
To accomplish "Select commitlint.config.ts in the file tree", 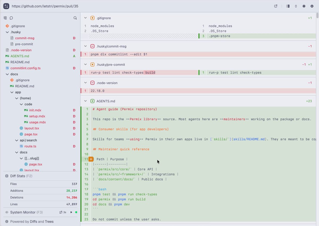I will pyautogui.click(x=26, y=68).
